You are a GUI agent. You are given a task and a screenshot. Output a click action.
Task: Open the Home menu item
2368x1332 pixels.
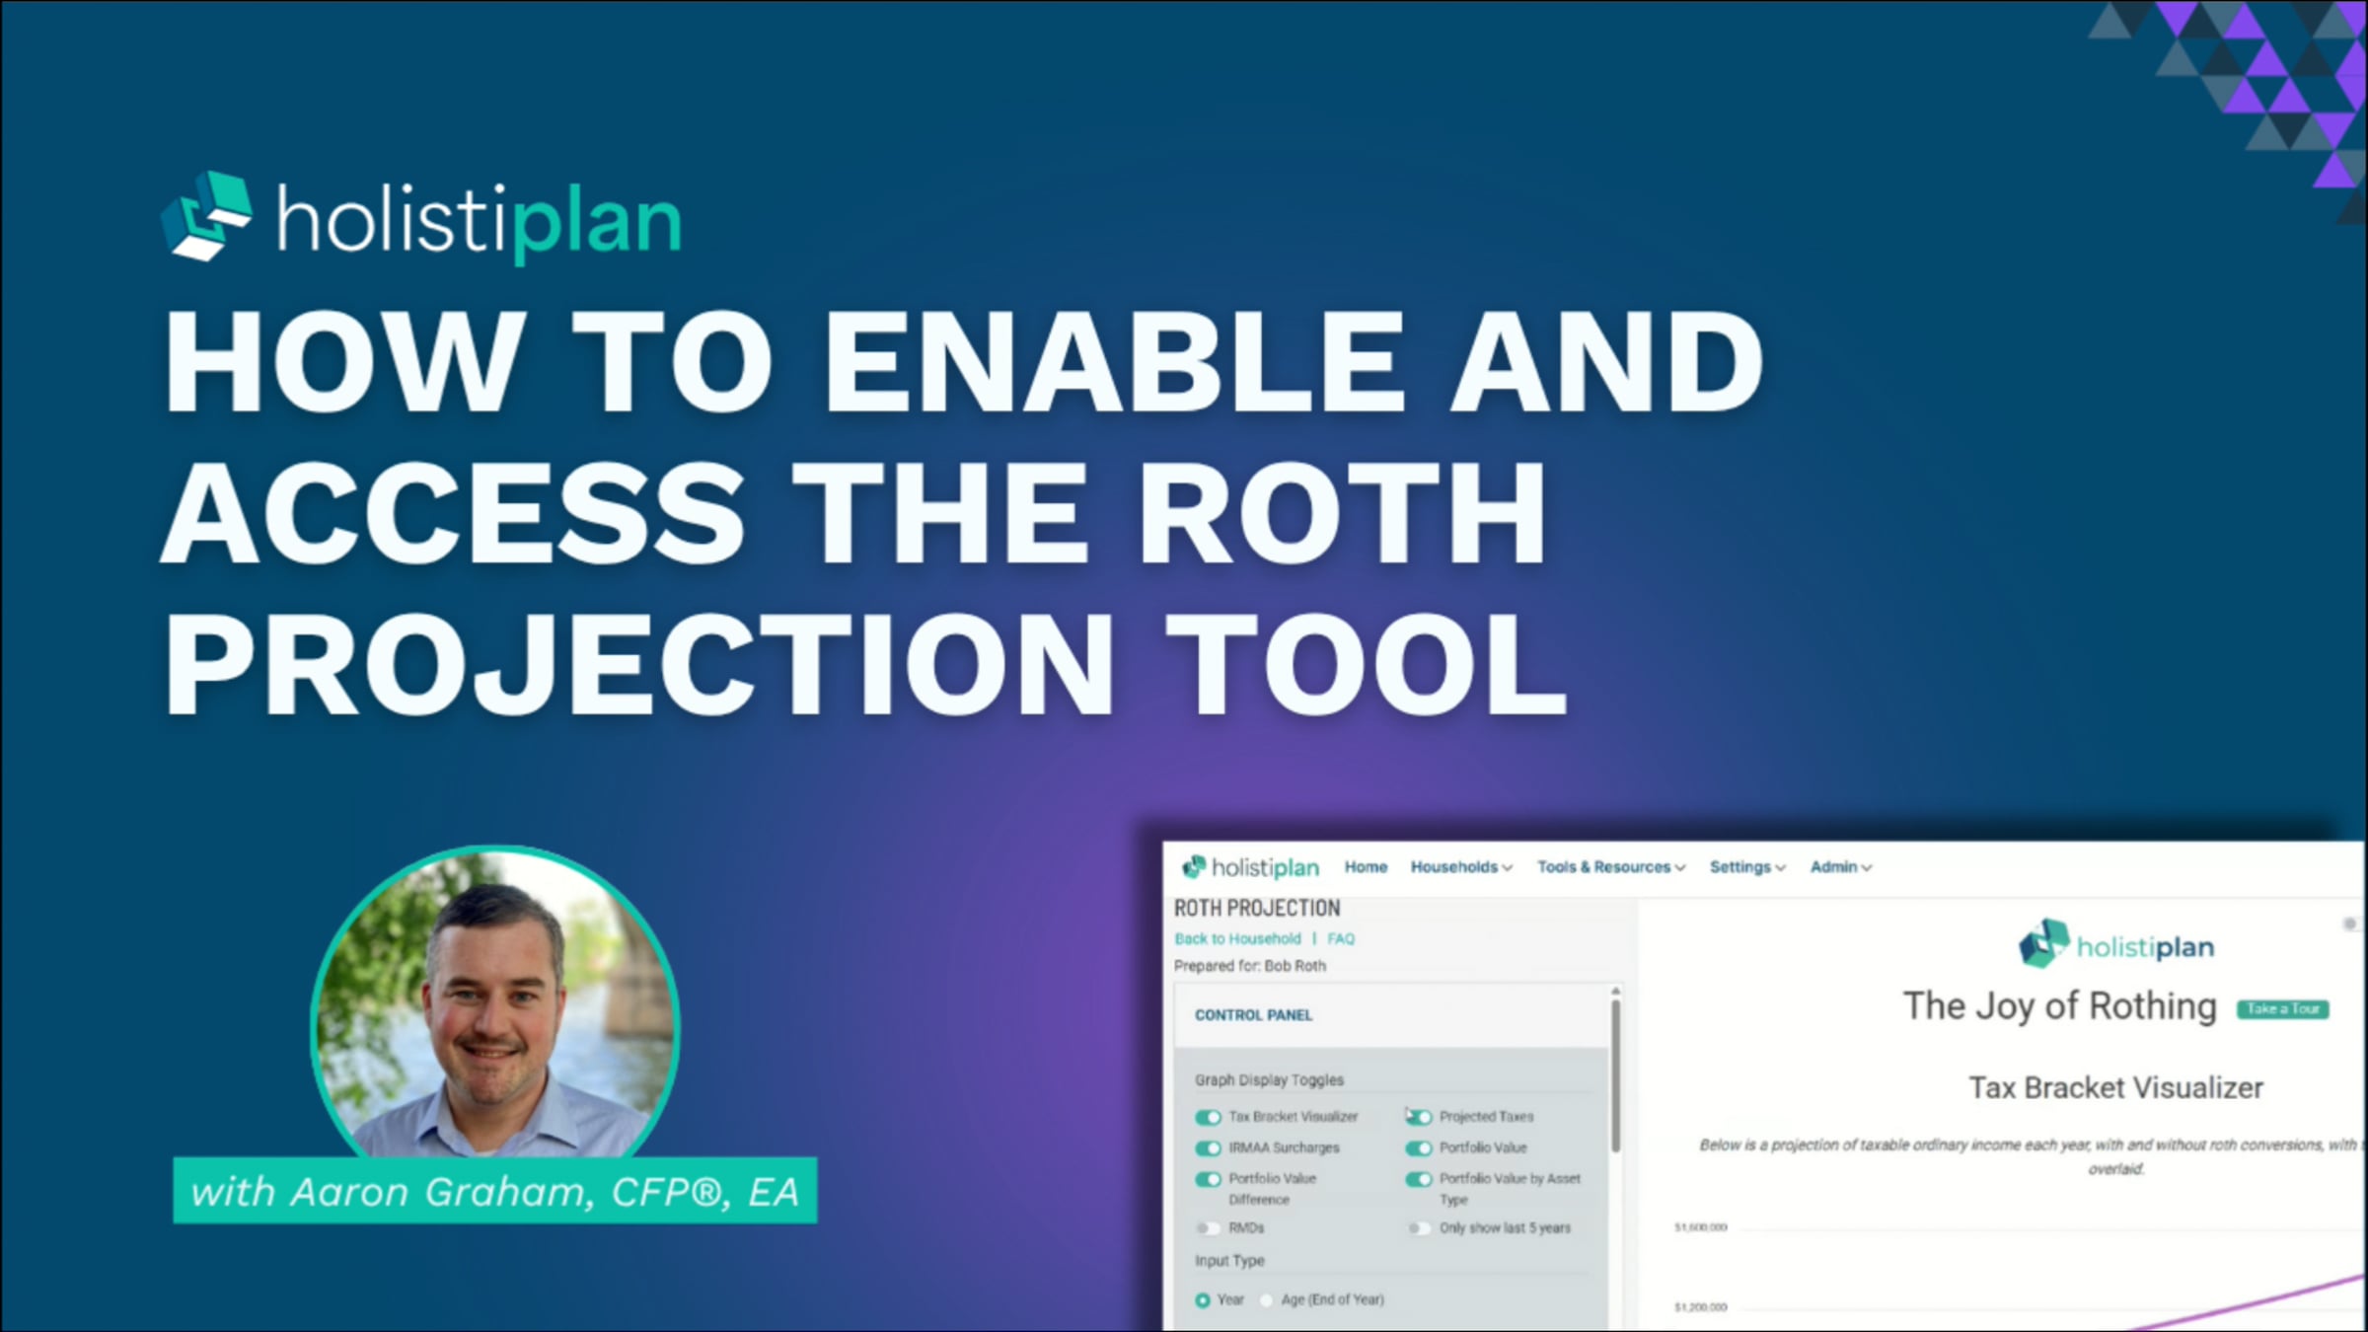(x=1366, y=867)
